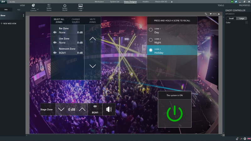Raise volume with multi-zone up chevron
The height and width of the screenshot is (141, 251).
click(93, 39)
